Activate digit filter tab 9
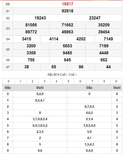Screen dimensions: 123x154 [116, 81]
